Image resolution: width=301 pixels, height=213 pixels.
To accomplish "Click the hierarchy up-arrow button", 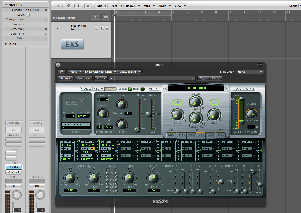I will (x=58, y=6).
